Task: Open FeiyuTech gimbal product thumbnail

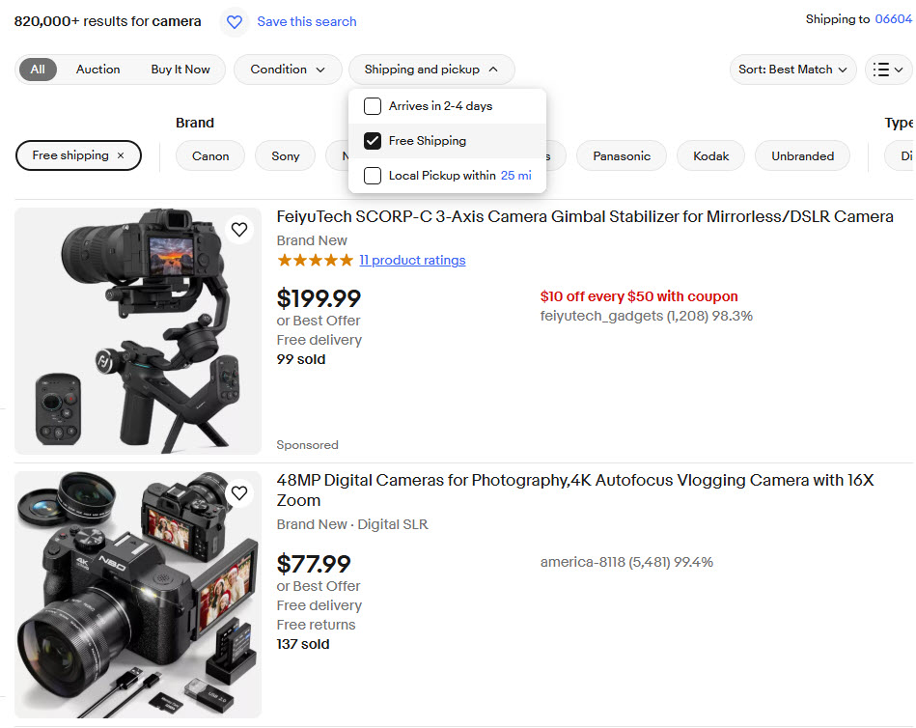Action: pyautogui.click(x=138, y=331)
